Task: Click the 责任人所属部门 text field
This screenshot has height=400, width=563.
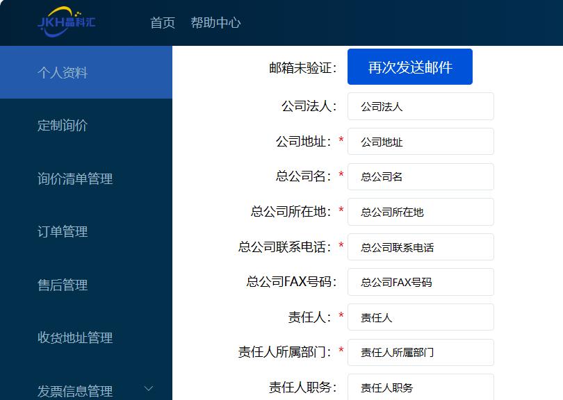Action: [x=421, y=353]
